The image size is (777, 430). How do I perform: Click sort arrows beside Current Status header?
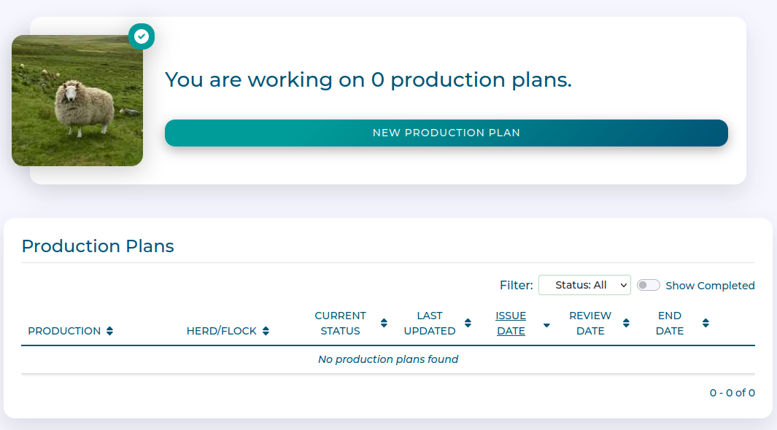384,324
